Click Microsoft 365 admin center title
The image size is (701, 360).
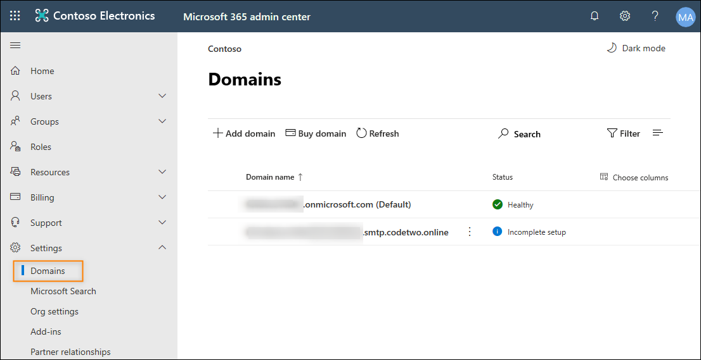[x=247, y=17]
